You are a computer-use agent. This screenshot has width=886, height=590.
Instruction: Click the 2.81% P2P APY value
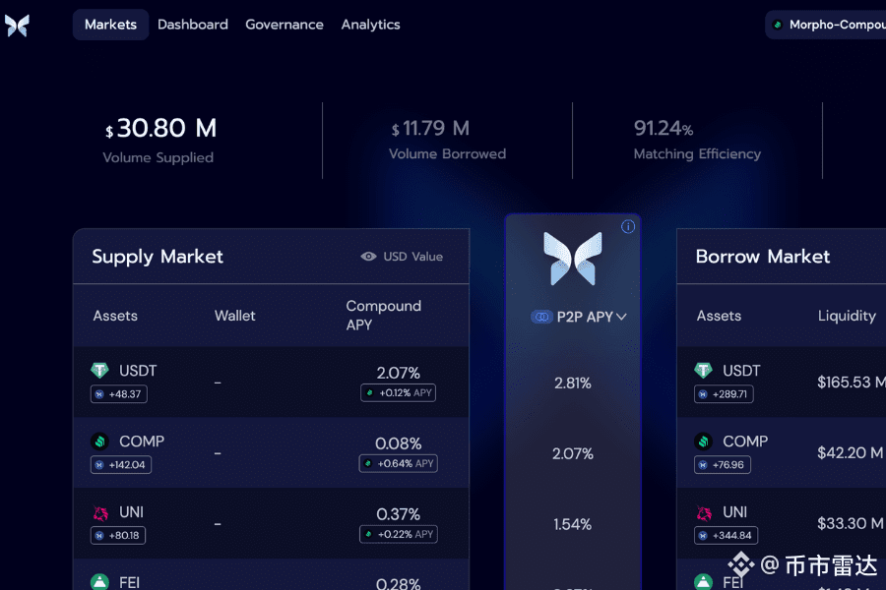point(572,383)
